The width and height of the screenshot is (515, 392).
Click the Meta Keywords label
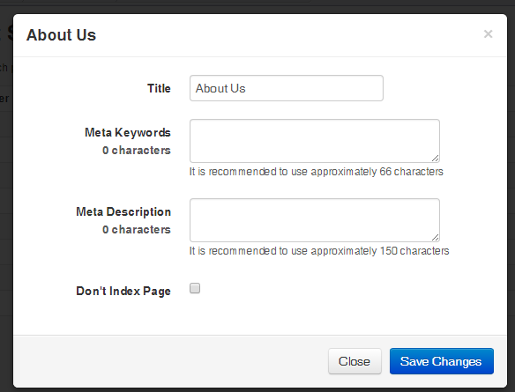tap(128, 132)
